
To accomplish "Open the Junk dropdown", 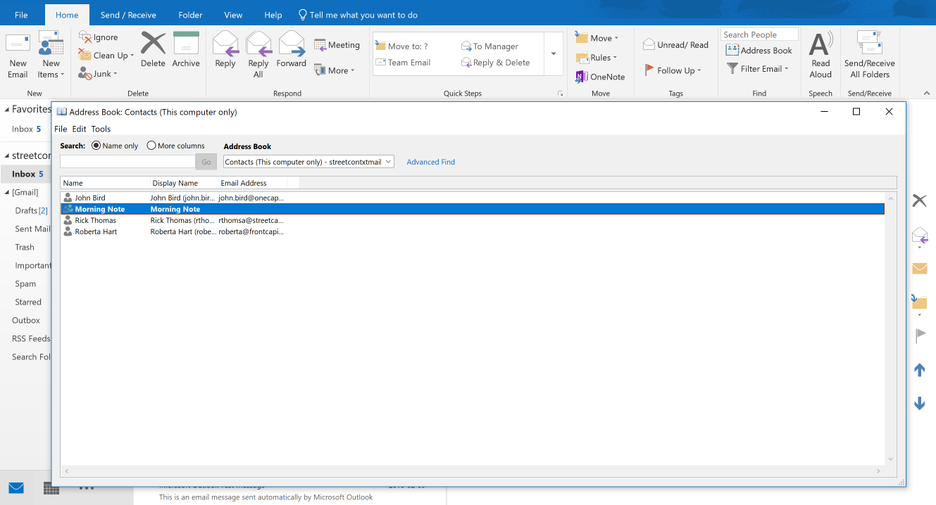I will point(97,74).
